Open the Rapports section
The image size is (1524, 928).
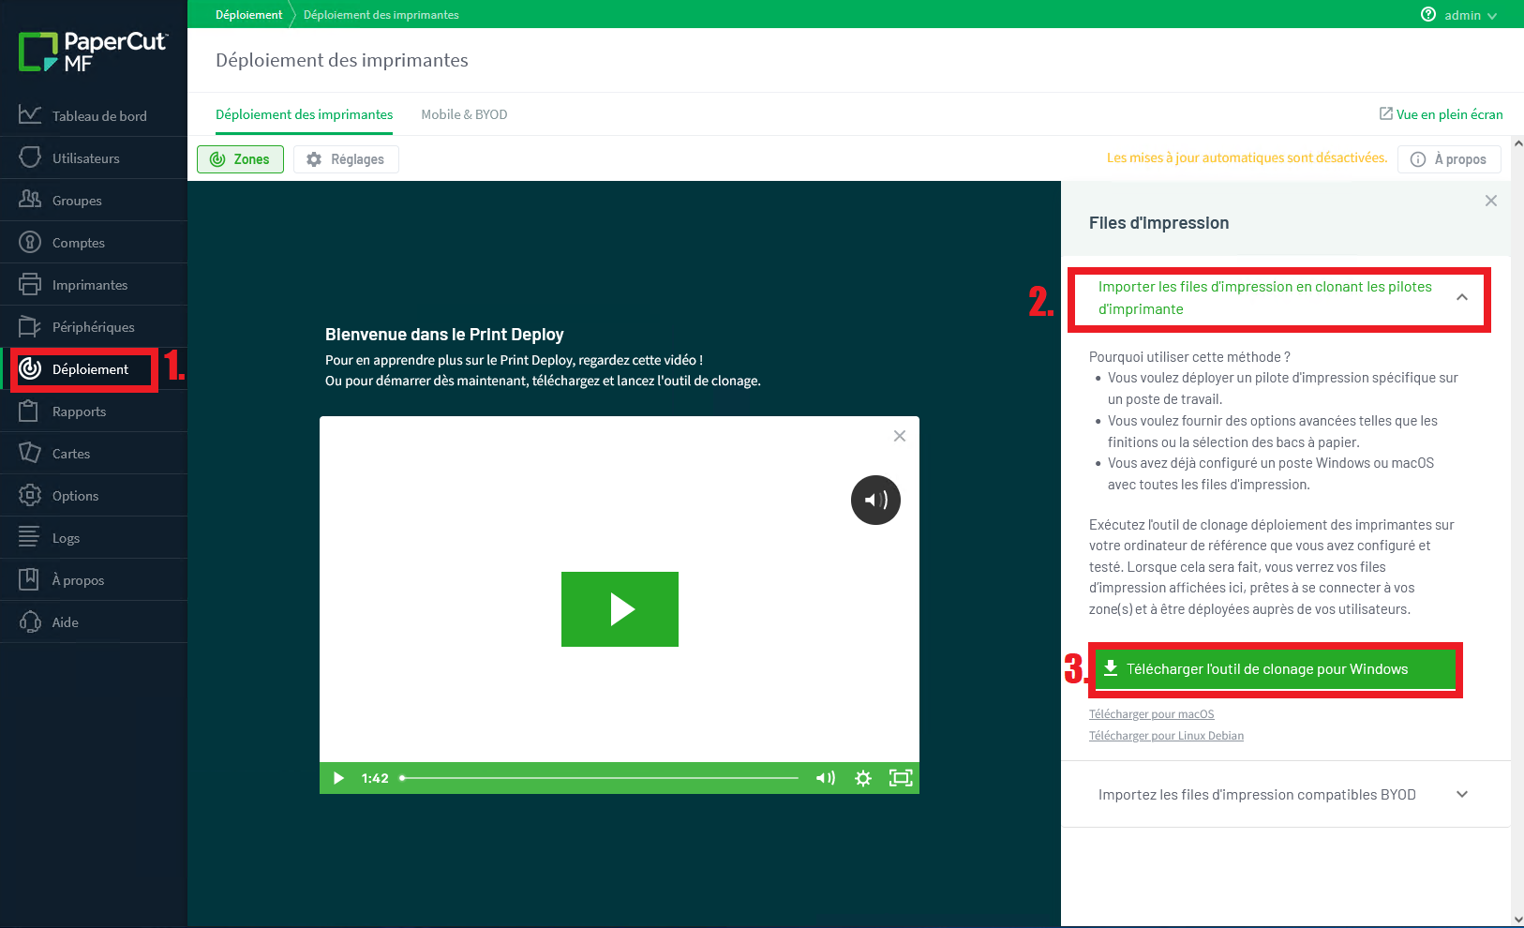[x=80, y=411]
